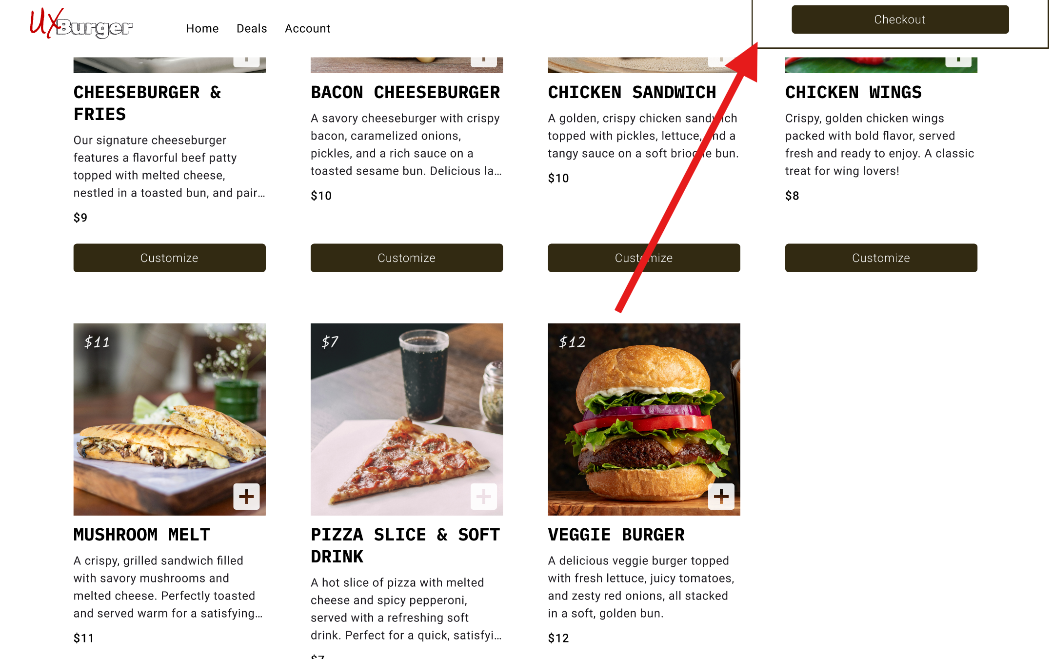Click plus icon on Chicken Wings image
The image size is (1052, 659).
958,61
